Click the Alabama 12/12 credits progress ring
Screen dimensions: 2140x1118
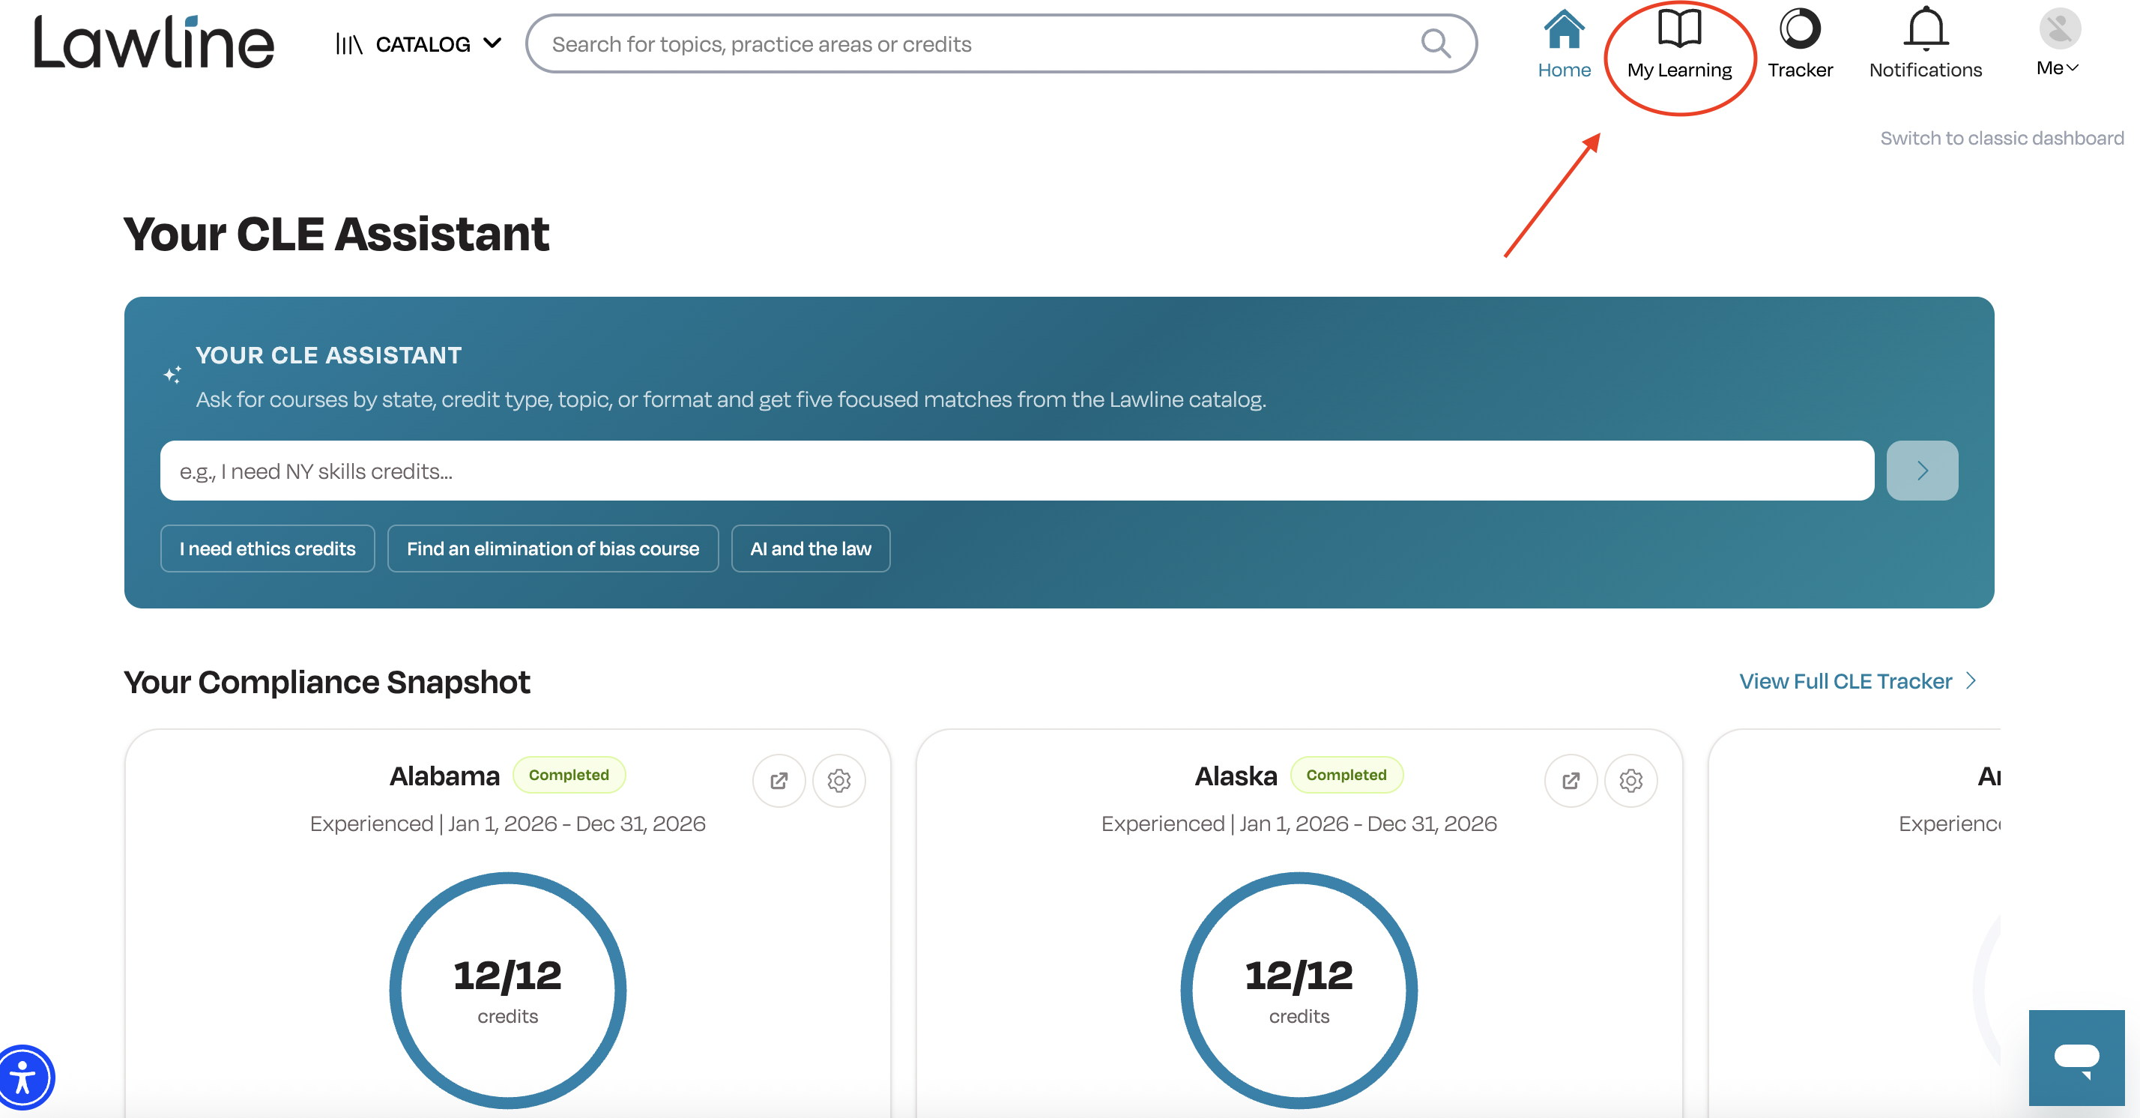(x=507, y=990)
